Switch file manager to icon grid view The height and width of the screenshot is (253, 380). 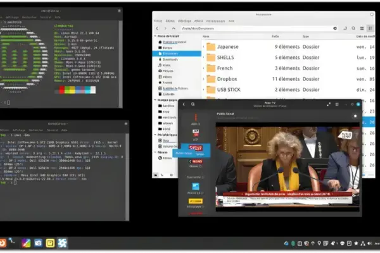[x=362, y=28]
